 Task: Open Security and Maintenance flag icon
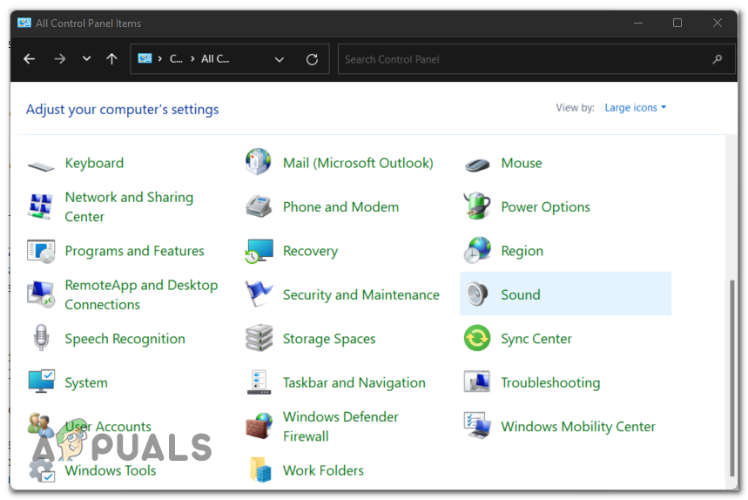pos(259,294)
